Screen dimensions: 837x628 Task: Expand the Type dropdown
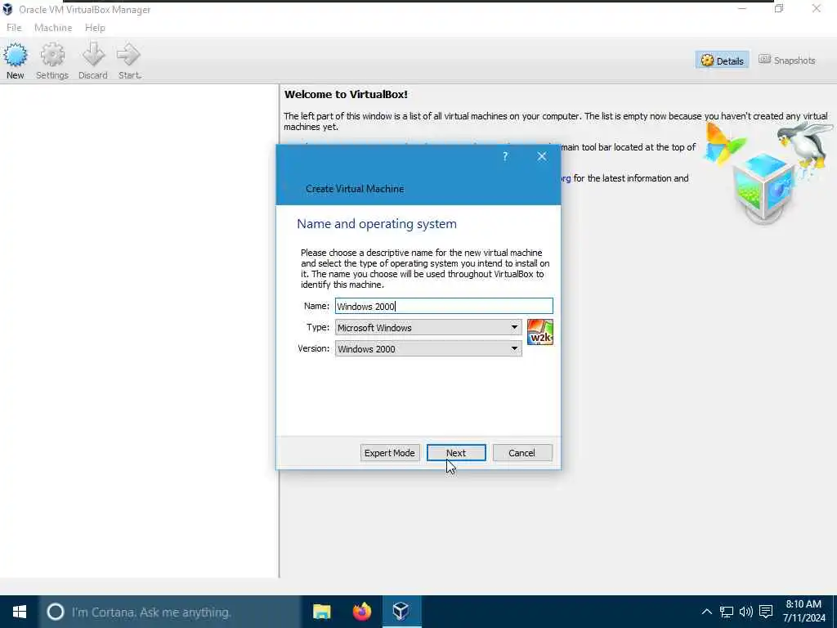428,327
